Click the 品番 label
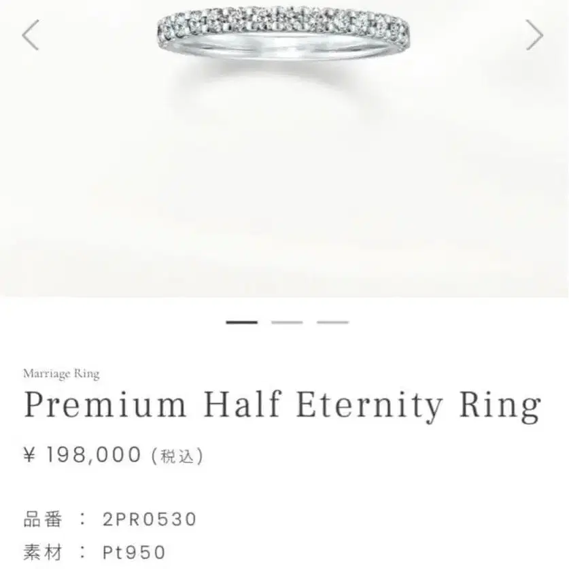 pyautogui.click(x=43, y=519)
